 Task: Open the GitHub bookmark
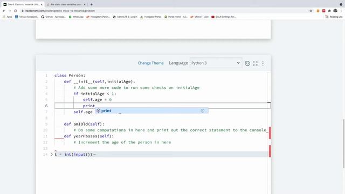(x=53, y=17)
